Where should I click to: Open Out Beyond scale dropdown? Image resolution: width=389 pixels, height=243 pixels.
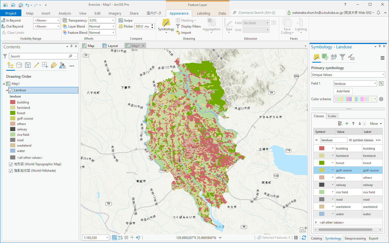click(58, 26)
